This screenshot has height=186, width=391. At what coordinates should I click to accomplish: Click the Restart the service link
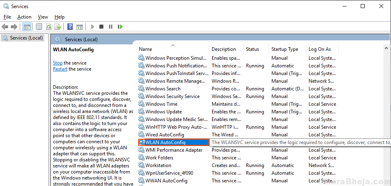[60, 69]
